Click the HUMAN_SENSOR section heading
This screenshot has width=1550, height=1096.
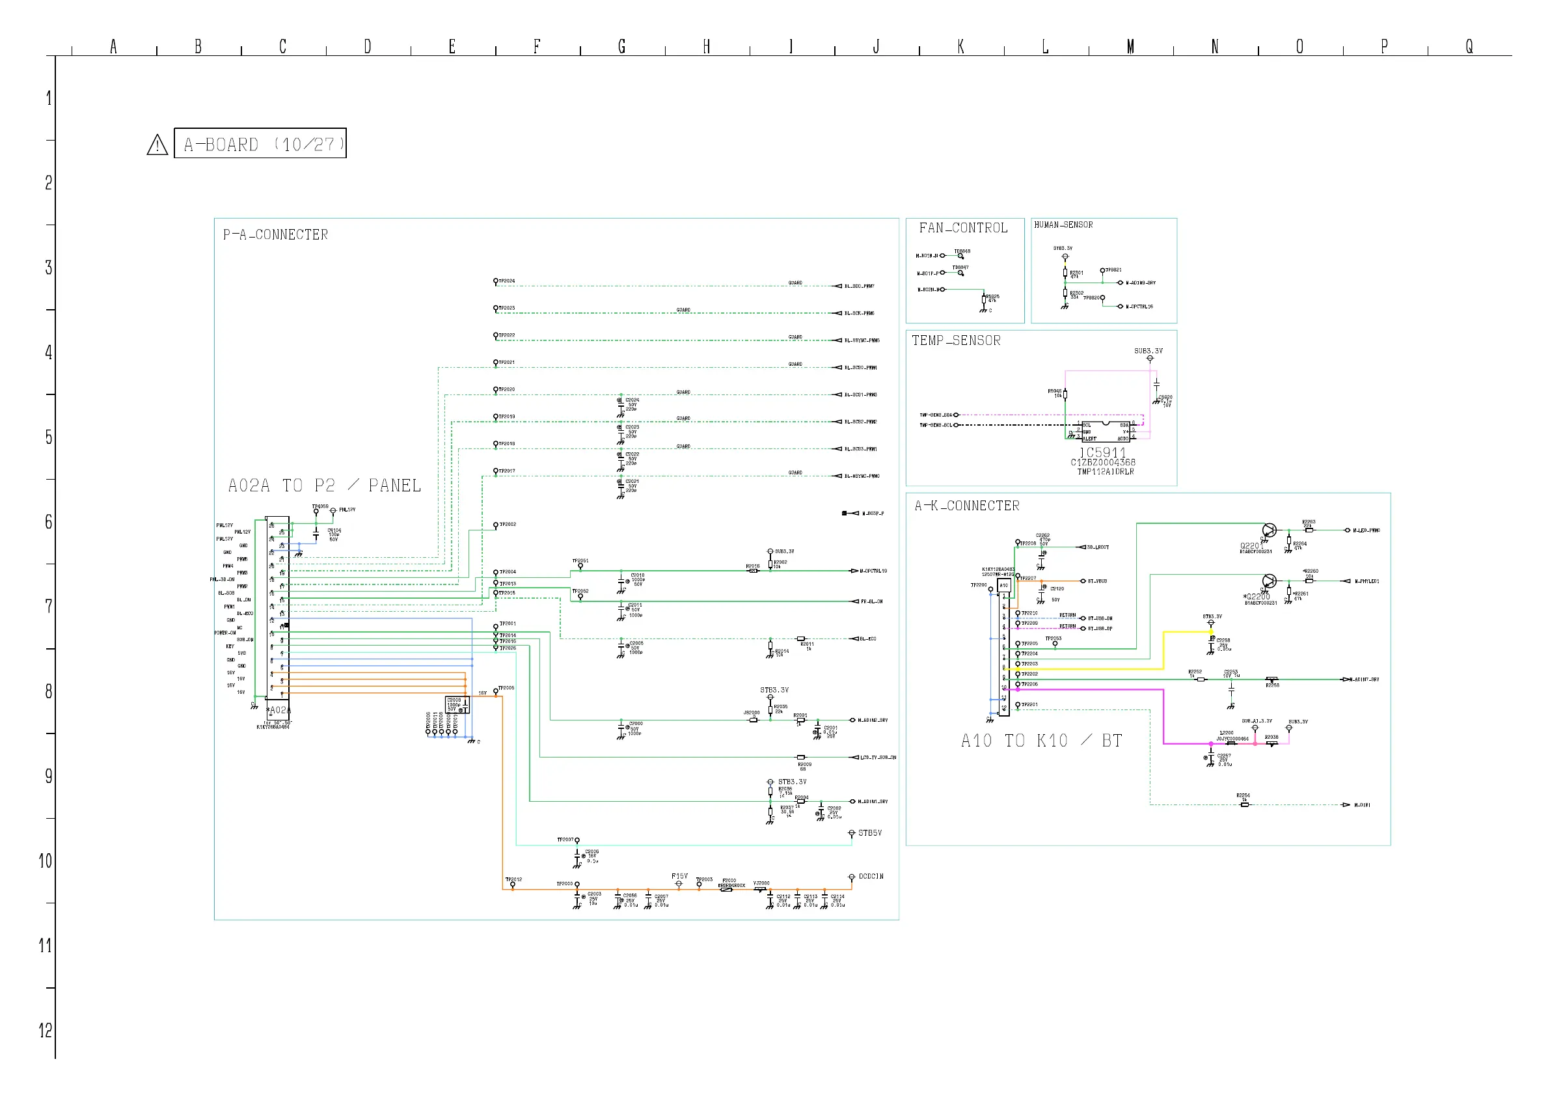tap(1063, 225)
